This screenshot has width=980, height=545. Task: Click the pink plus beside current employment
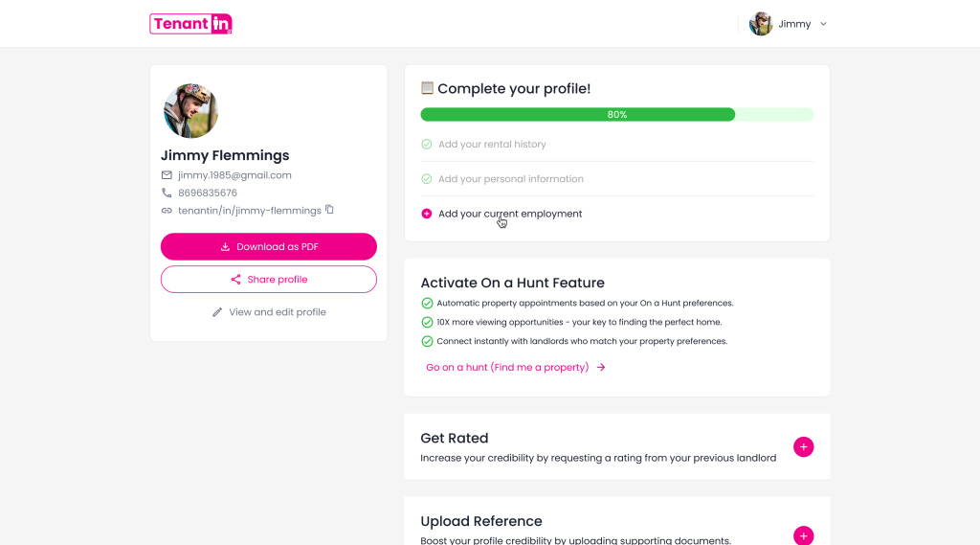[x=426, y=214]
